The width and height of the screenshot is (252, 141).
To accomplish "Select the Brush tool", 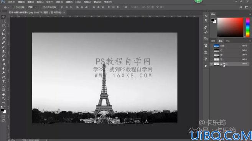I will click(x=3, y=47).
